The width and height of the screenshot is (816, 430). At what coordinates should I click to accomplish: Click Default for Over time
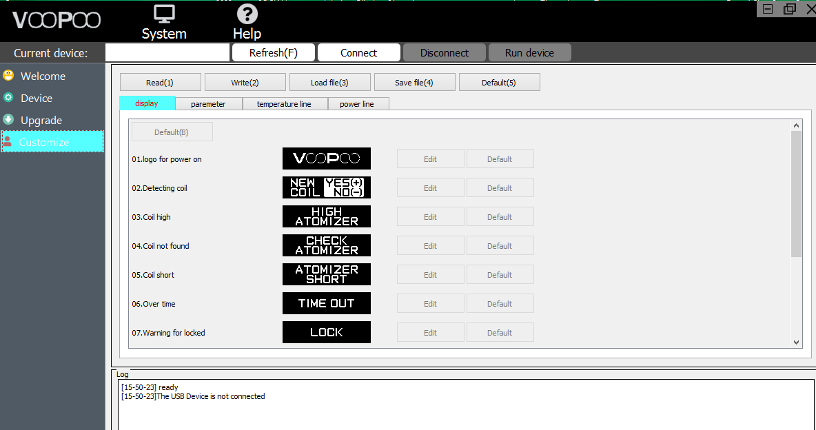click(x=500, y=303)
